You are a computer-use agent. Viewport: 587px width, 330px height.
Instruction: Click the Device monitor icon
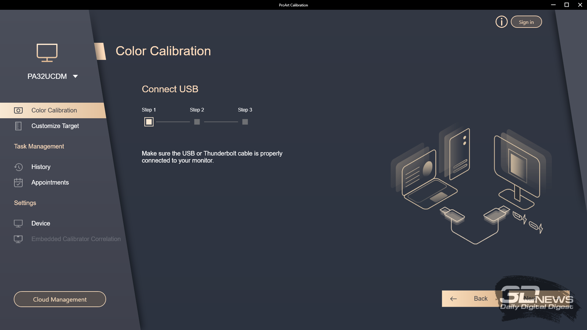pos(18,223)
